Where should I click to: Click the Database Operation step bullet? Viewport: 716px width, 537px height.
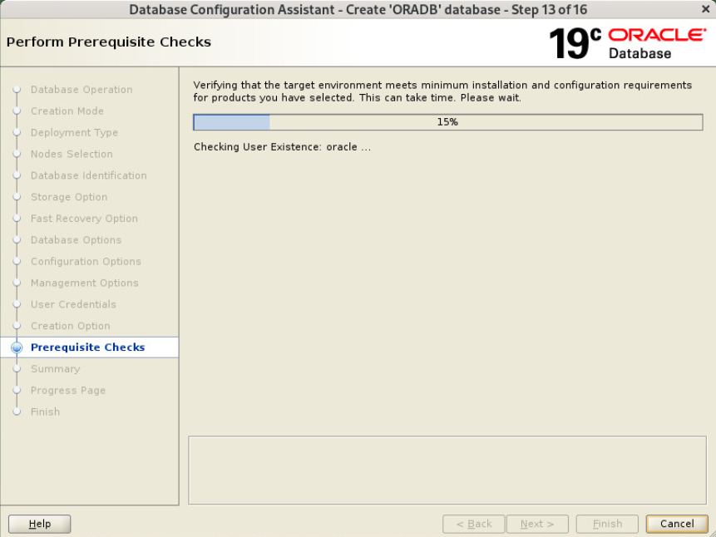click(17, 90)
